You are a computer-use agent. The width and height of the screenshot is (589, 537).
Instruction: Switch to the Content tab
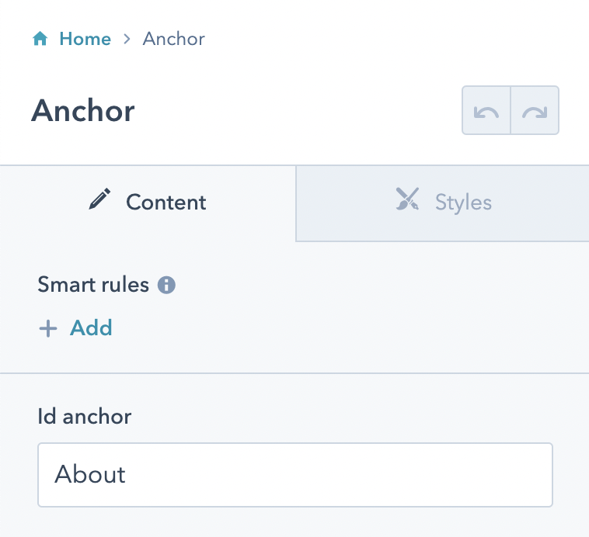(x=148, y=203)
